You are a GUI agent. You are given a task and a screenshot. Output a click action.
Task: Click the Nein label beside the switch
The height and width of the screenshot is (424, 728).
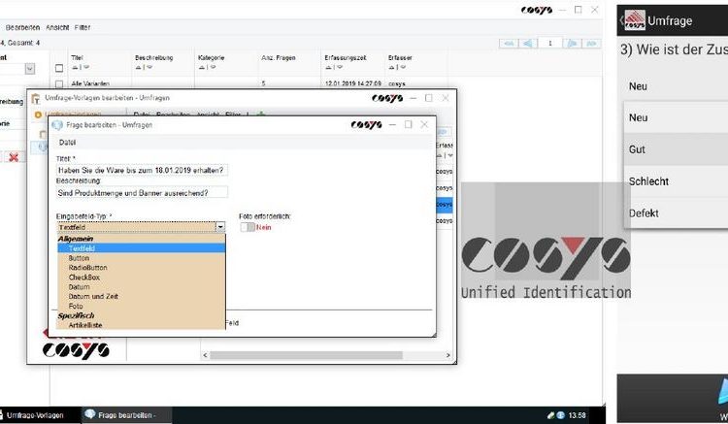pos(263,227)
